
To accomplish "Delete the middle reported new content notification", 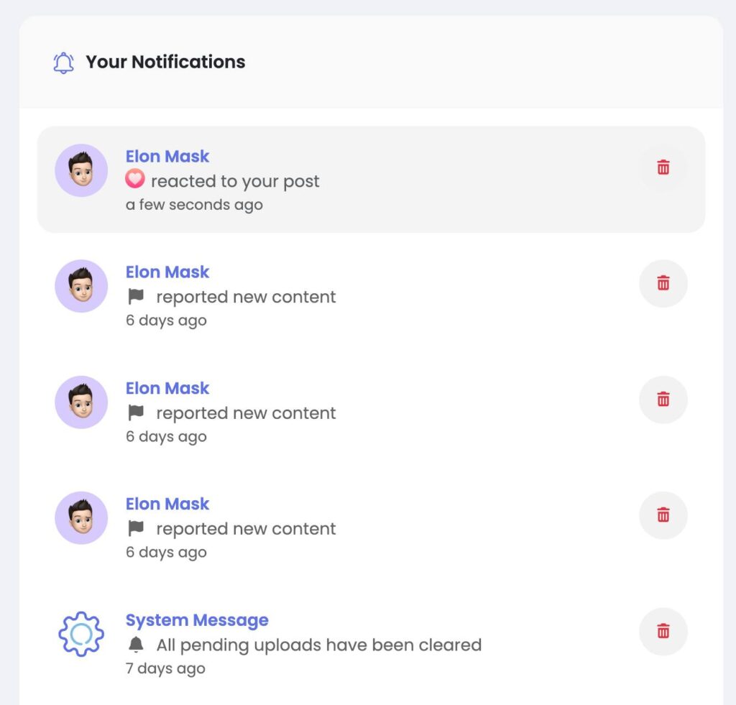I will [663, 400].
